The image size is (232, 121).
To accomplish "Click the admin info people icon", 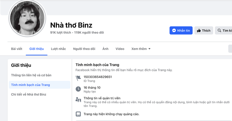I will point(78,99).
